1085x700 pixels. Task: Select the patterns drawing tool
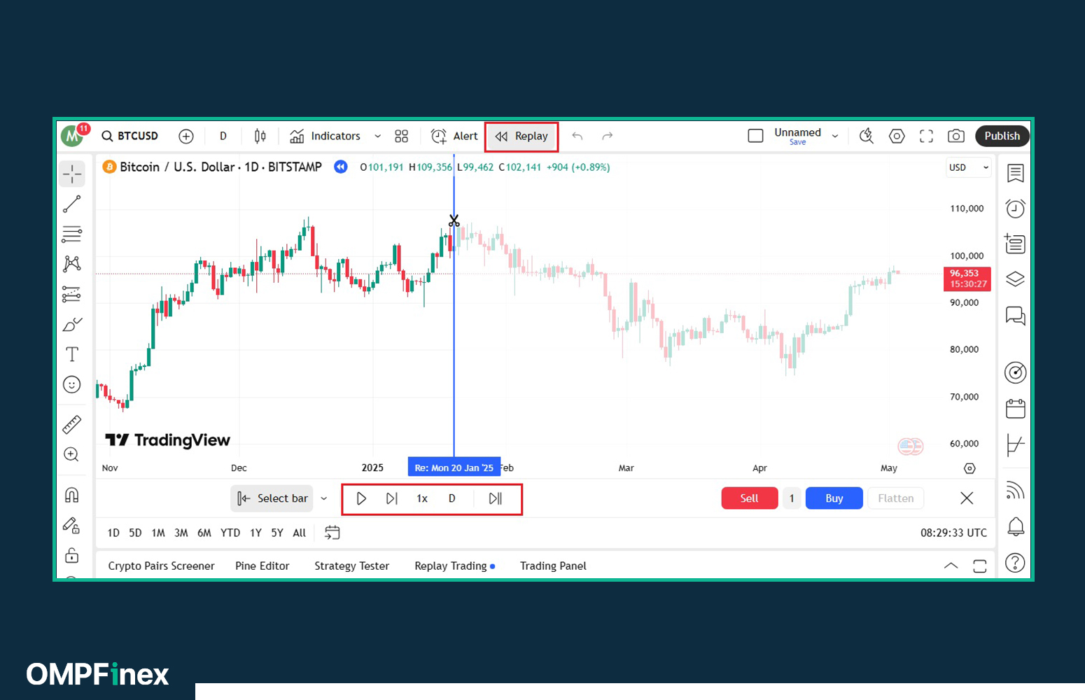coord(72,264)
